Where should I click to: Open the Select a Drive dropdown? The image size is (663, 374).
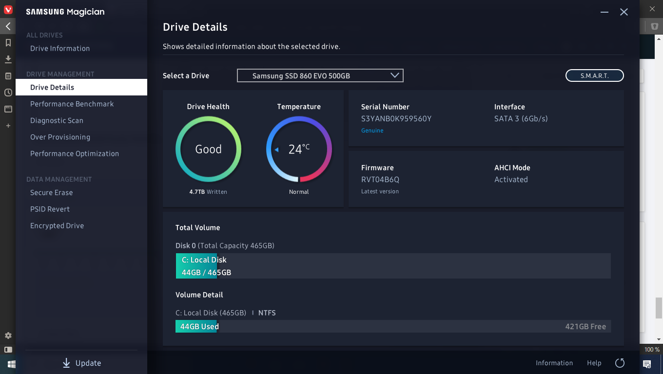pyautogui.click(x=320, y=75)
